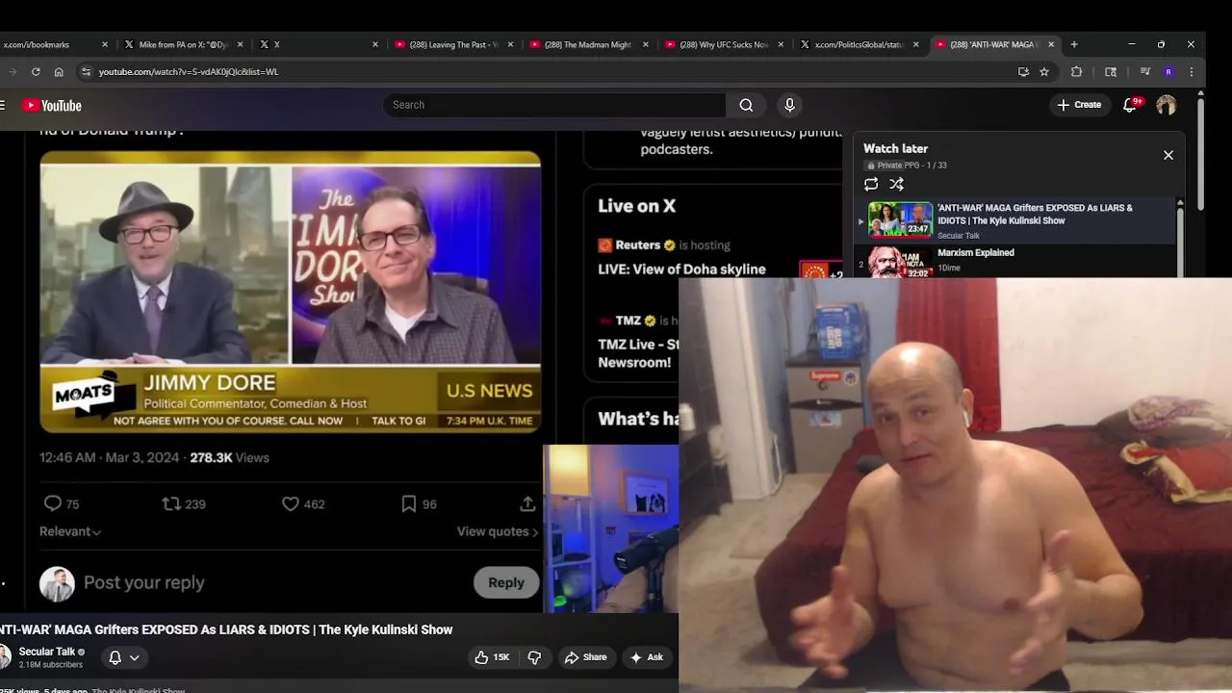Switch to The Madman Might tab

[587, 44]
